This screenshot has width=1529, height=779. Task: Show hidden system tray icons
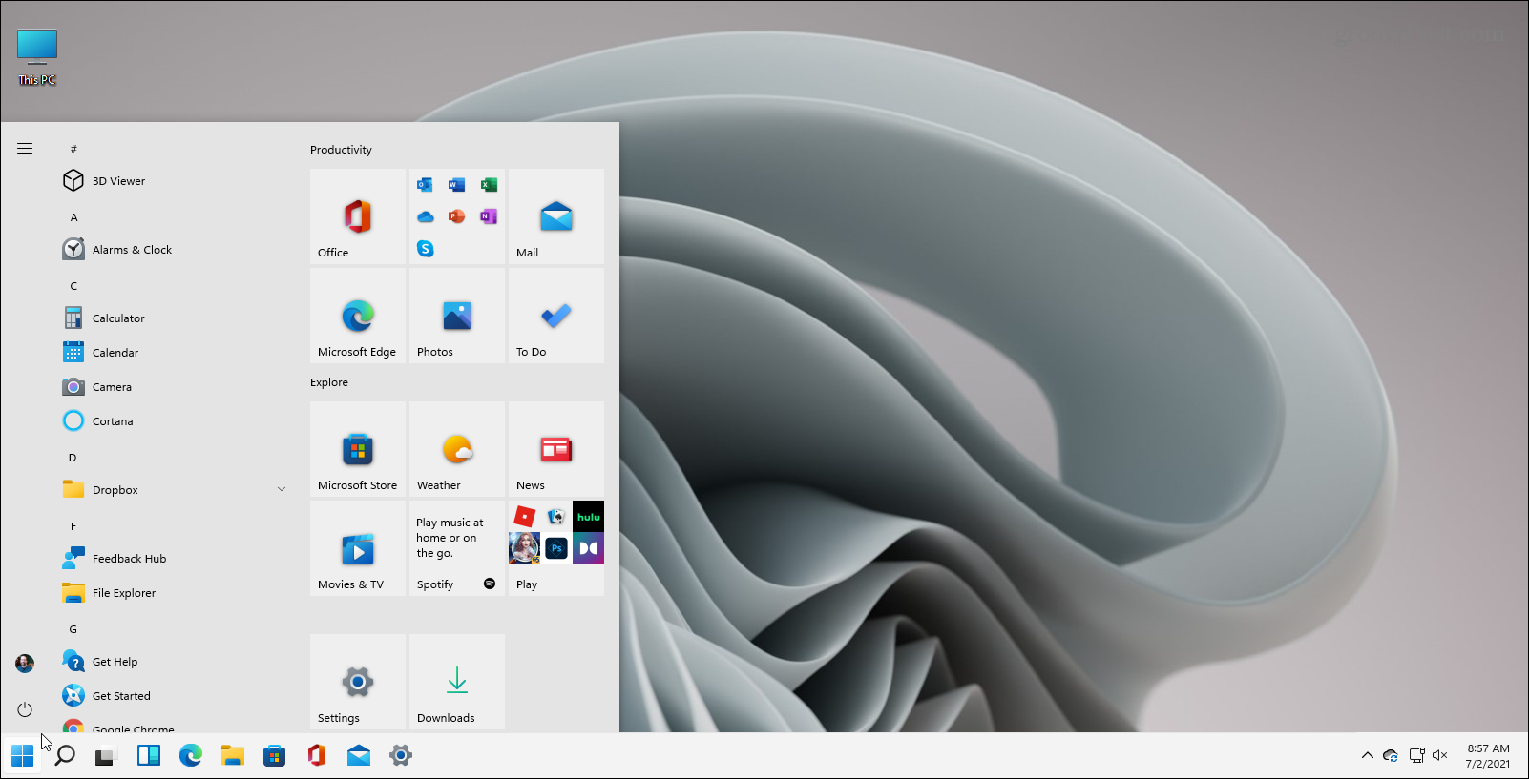click(1368, 755)
